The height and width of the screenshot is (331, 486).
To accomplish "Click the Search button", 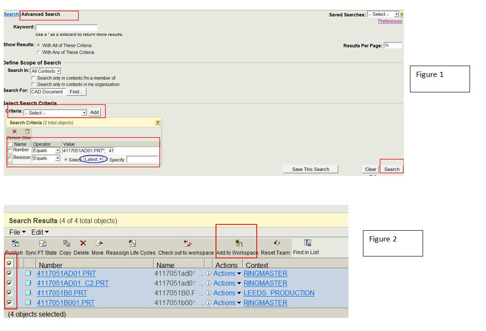I will [392, 169].
